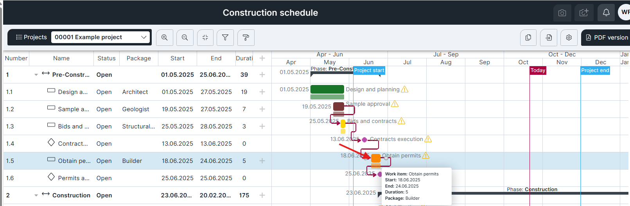Image resolution: width=630 pixels, height=206 pixels.
Task: Click the zoom in magnifier button
Action: tap(165, 38)
